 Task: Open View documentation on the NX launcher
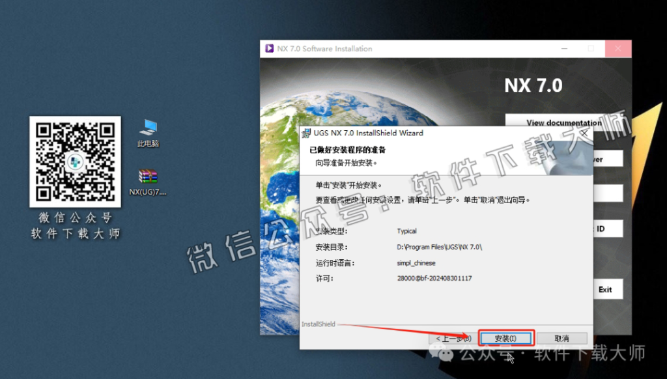pos(562,123)
